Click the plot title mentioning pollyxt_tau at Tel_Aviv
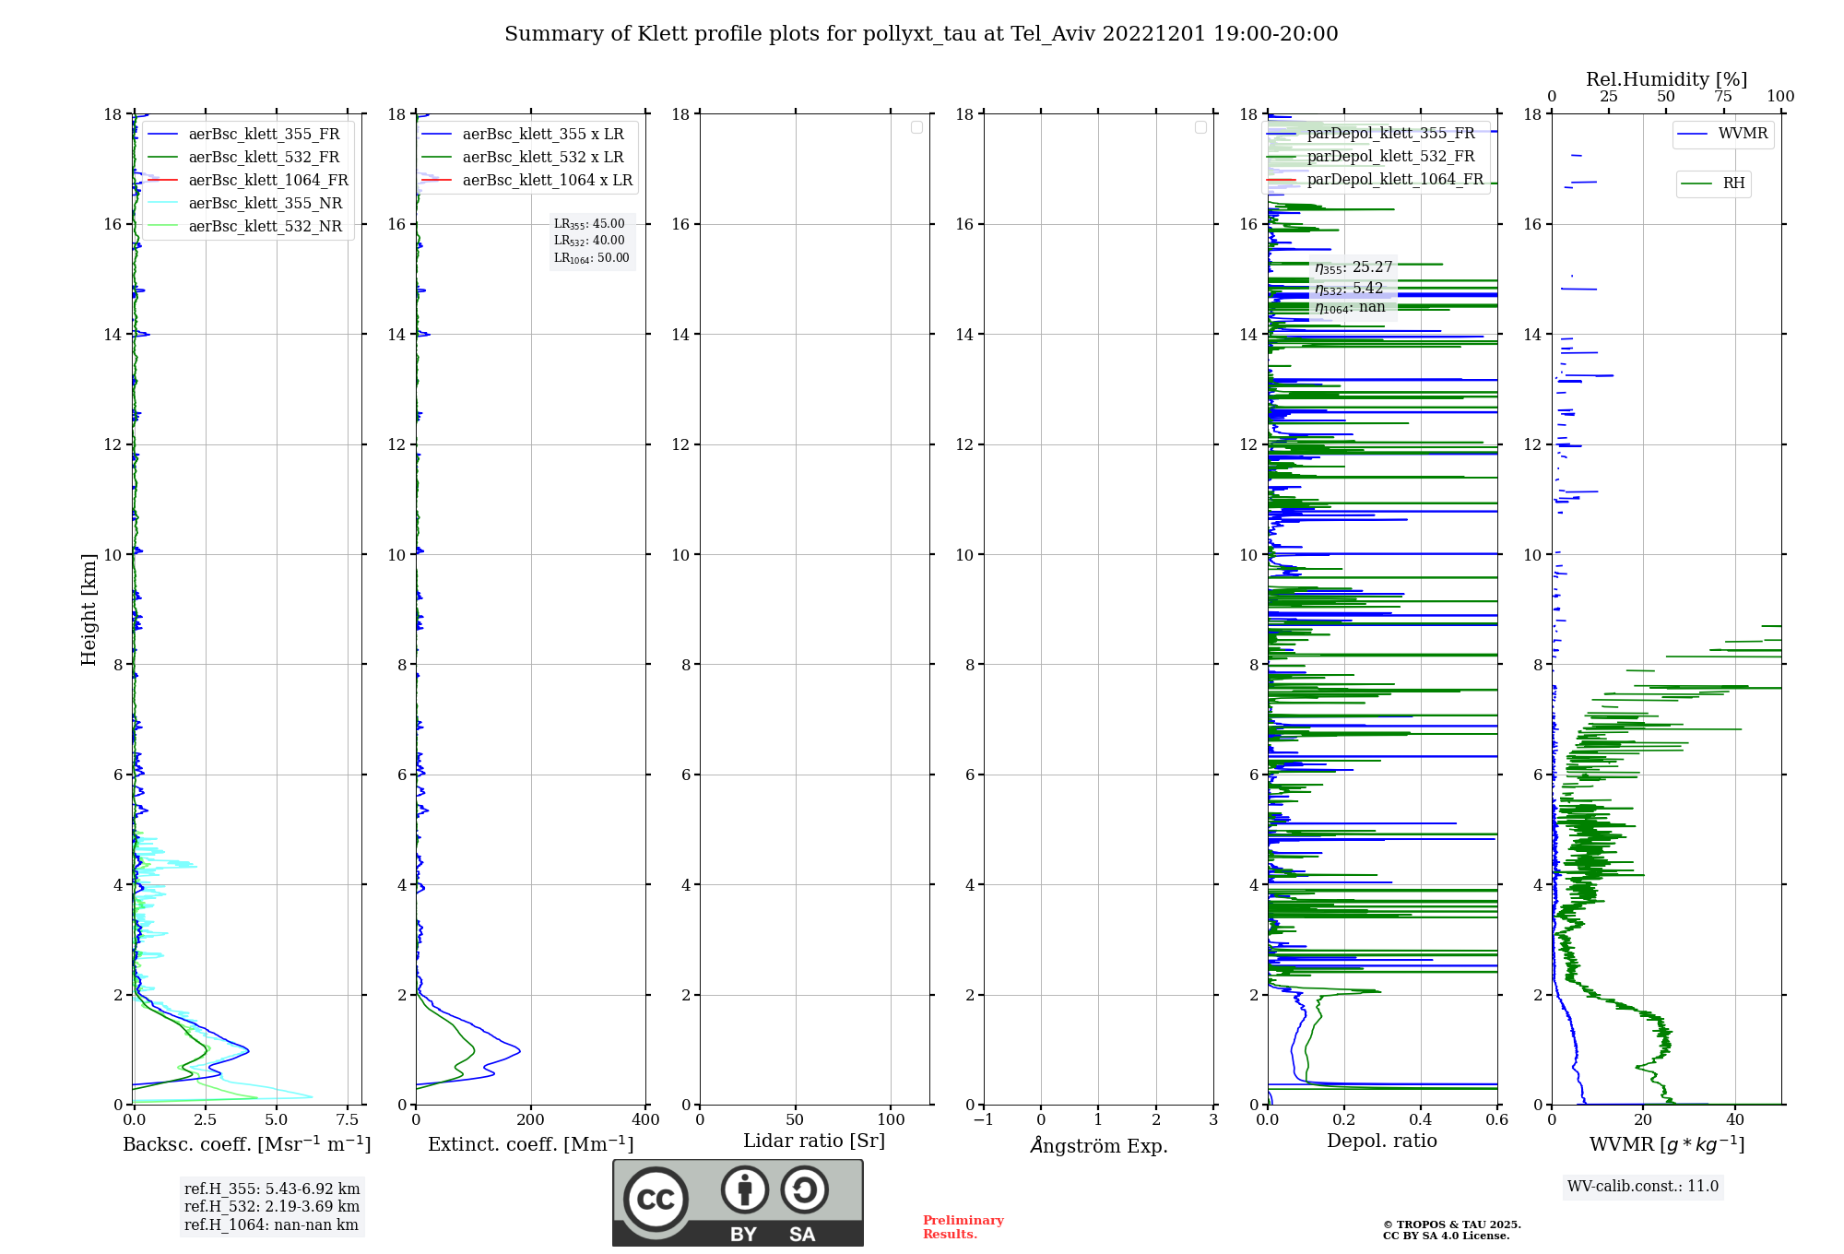The width and height of the screenshot is (1844, 1254). (921, 34)
